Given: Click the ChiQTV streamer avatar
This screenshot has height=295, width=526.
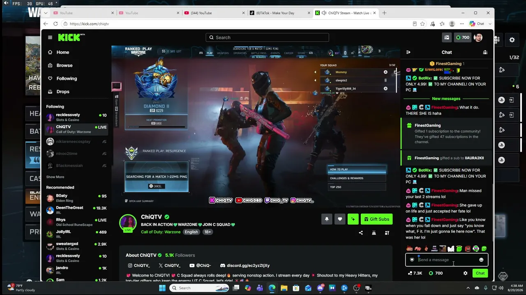Looking at the screenshot, I should [x=128, y=222].
